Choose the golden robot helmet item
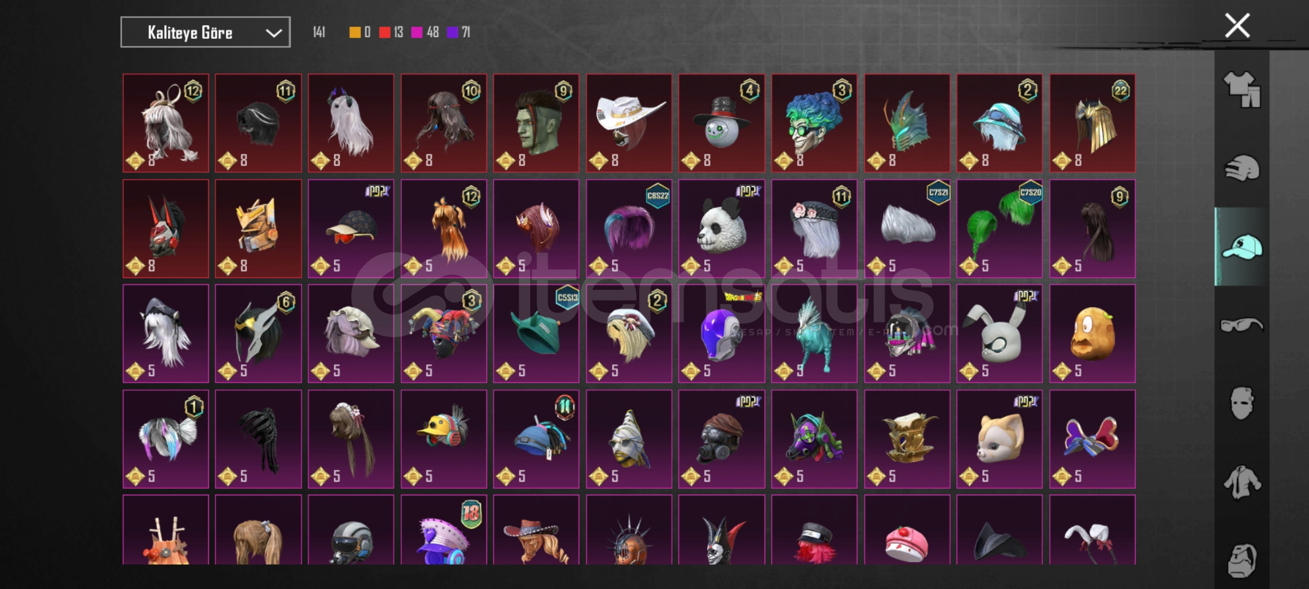Screen dimensions: 1309x589 [258, 229]
